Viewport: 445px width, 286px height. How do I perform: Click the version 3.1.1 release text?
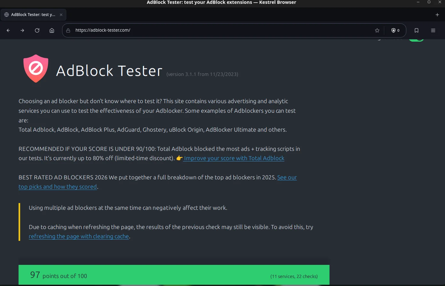point(202,74)
